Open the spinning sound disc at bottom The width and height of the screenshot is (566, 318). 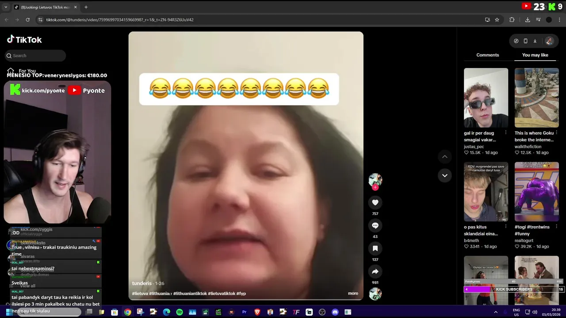(375, 294)
